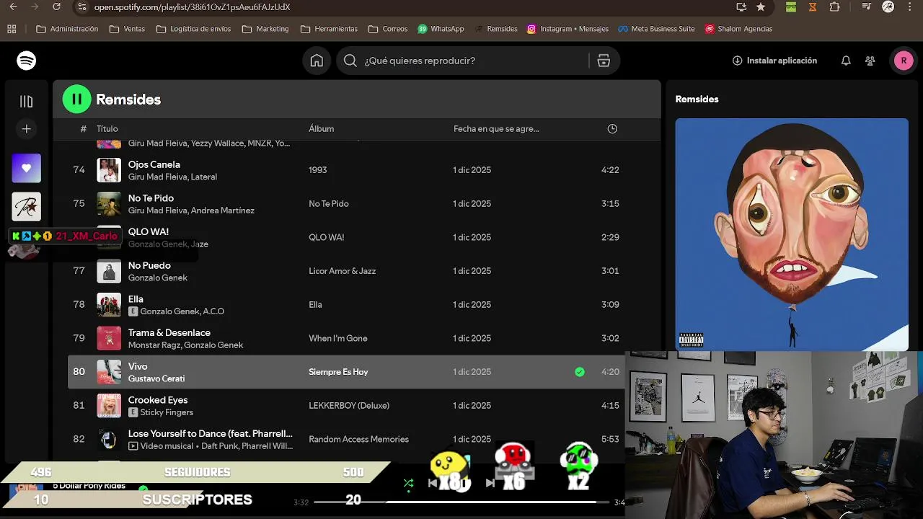Pause the Remsides playlist
The image size is (923, 519).
tap(77, 99)
